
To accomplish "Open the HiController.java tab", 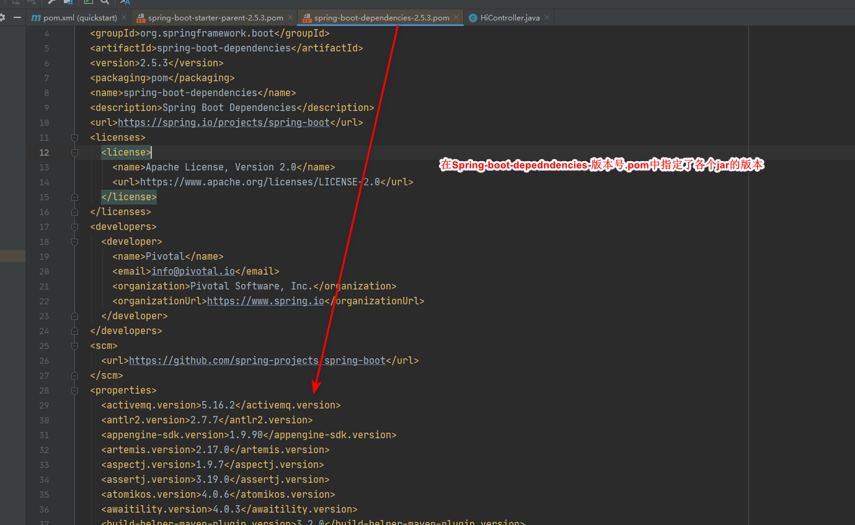I will click(x=510, y=18).
